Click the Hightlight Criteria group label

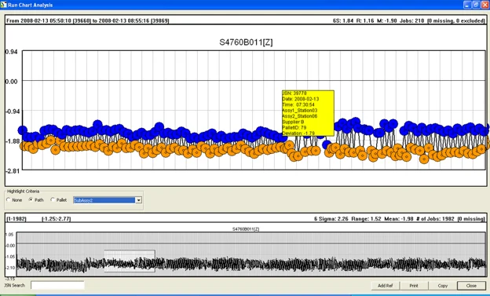[24, 192]
